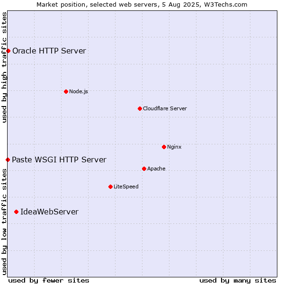
Task: Click the LiteSpeed red data point
Action: [111, 187]
